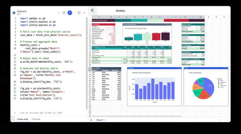This screenshot has width=241, height=134.
Task: Open the Sheet1 tab dropdown arrow
Action: [x=105, y=120]
